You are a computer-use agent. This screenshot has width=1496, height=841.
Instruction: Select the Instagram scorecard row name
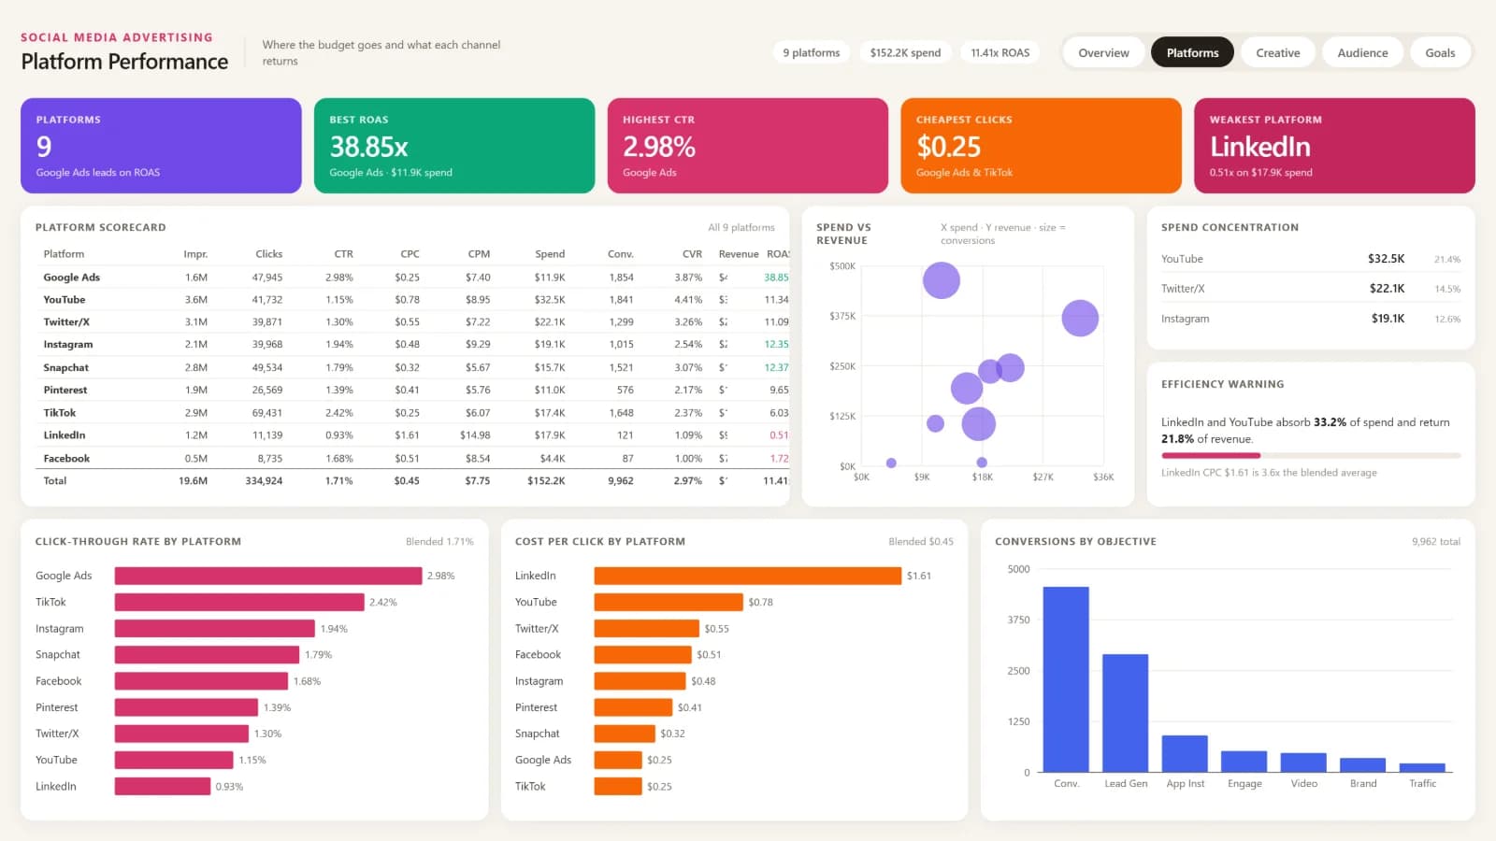[x=68, y=345]
